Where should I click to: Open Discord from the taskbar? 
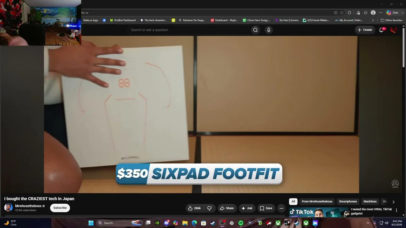pos(167,223)
